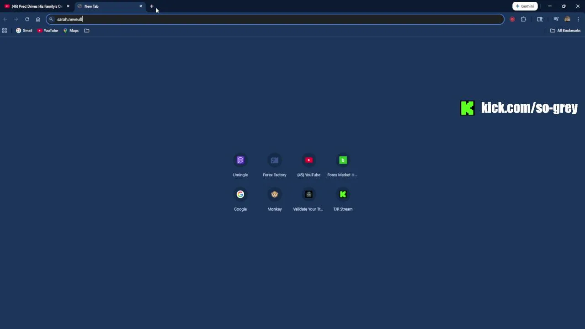
Task: Open the tab search icon
Action: coord(540,19)
